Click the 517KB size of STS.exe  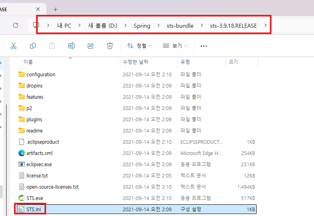coord(248,198)
